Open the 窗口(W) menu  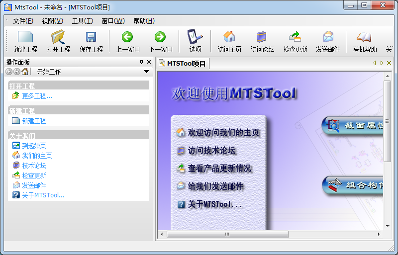pyautogui.click(x=113, y=21)
